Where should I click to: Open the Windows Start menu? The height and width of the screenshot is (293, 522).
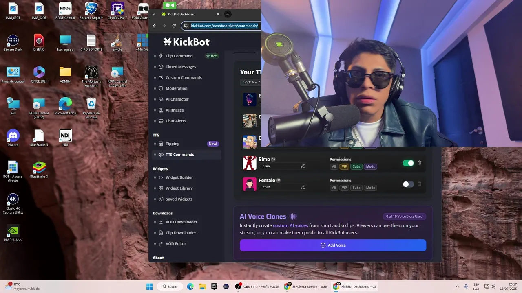[x=149, y=286]
